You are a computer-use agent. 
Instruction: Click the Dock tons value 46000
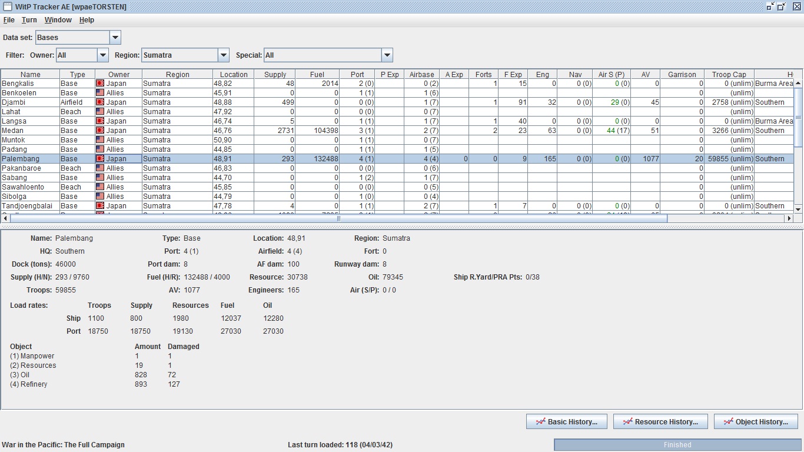(x=65, y=264)
